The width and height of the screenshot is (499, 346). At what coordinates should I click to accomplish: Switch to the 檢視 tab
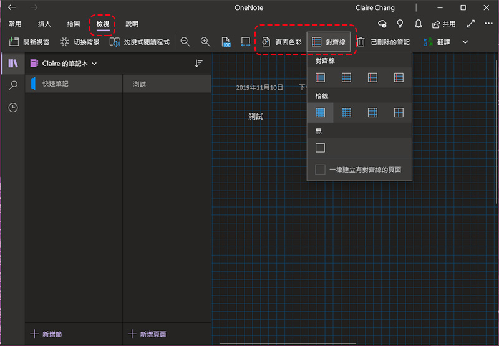coord(103,24)
